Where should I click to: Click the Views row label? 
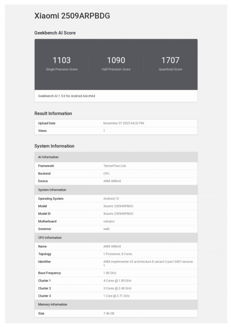pyautogui.click(x=42, y=131)
